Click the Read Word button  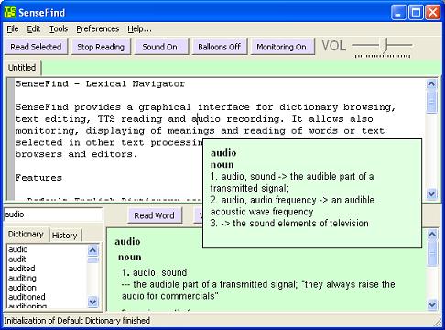(154, 215)
